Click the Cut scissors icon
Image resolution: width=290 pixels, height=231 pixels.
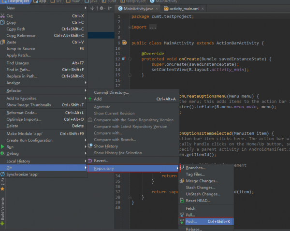coord(2,16)
